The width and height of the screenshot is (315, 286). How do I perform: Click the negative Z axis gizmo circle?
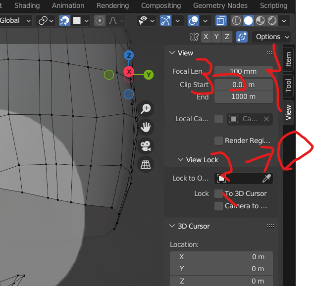pyautogui.click(x=129, y=95)
